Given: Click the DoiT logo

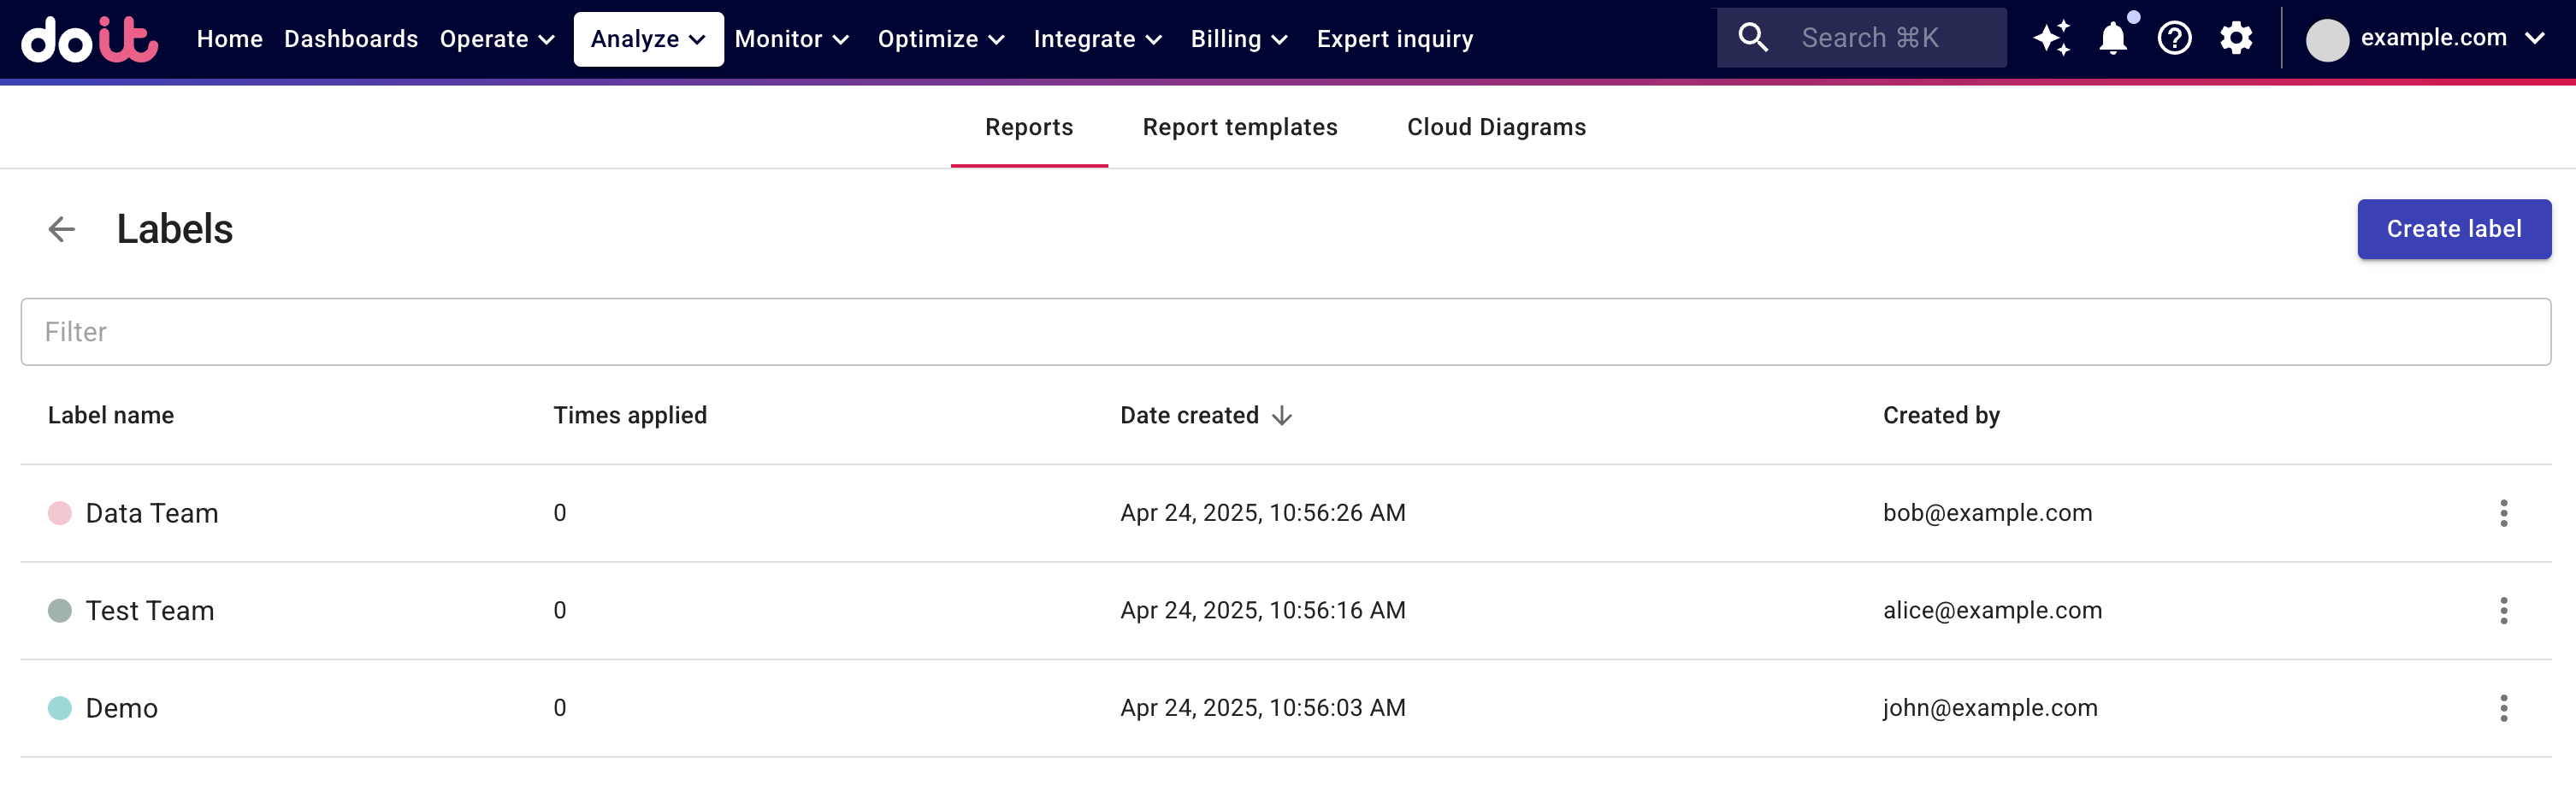Looking at the screenshot, I should tap(89, 39).
